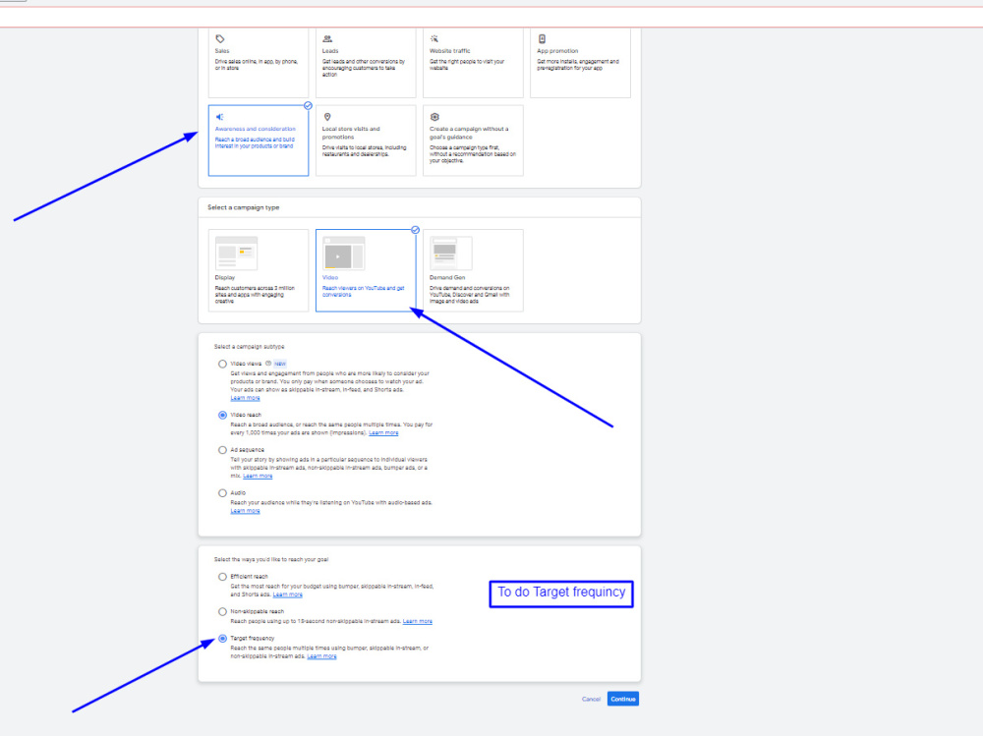Open Learn more link for Target frequency

coord(322,656)
